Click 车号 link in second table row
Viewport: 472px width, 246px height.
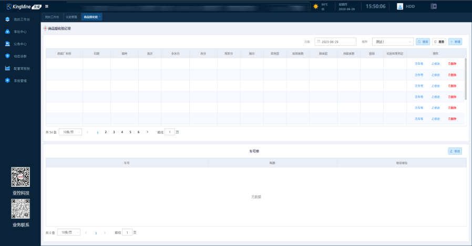point(419,75)
